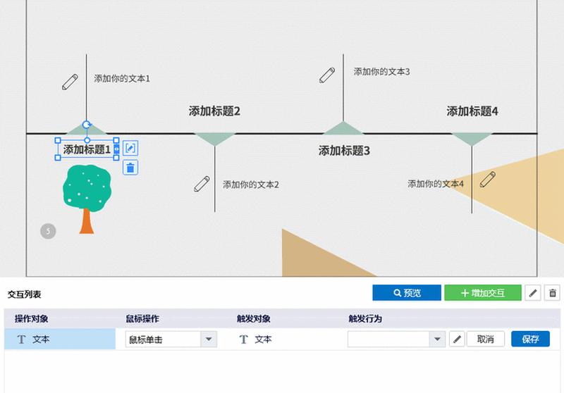Click the 预览 preview button
Screen dimensions: 564x393
pos(407,293)
